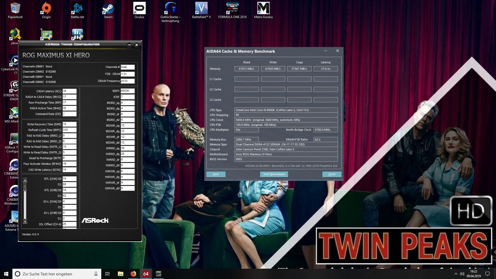This screenshot has width=496, height=279.
Task: Show hidden system tray icons
Action: (x=456, y=274)
